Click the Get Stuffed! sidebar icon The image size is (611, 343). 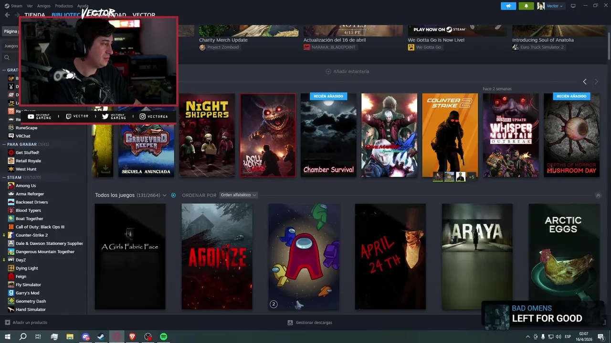[x=11, y=152]
